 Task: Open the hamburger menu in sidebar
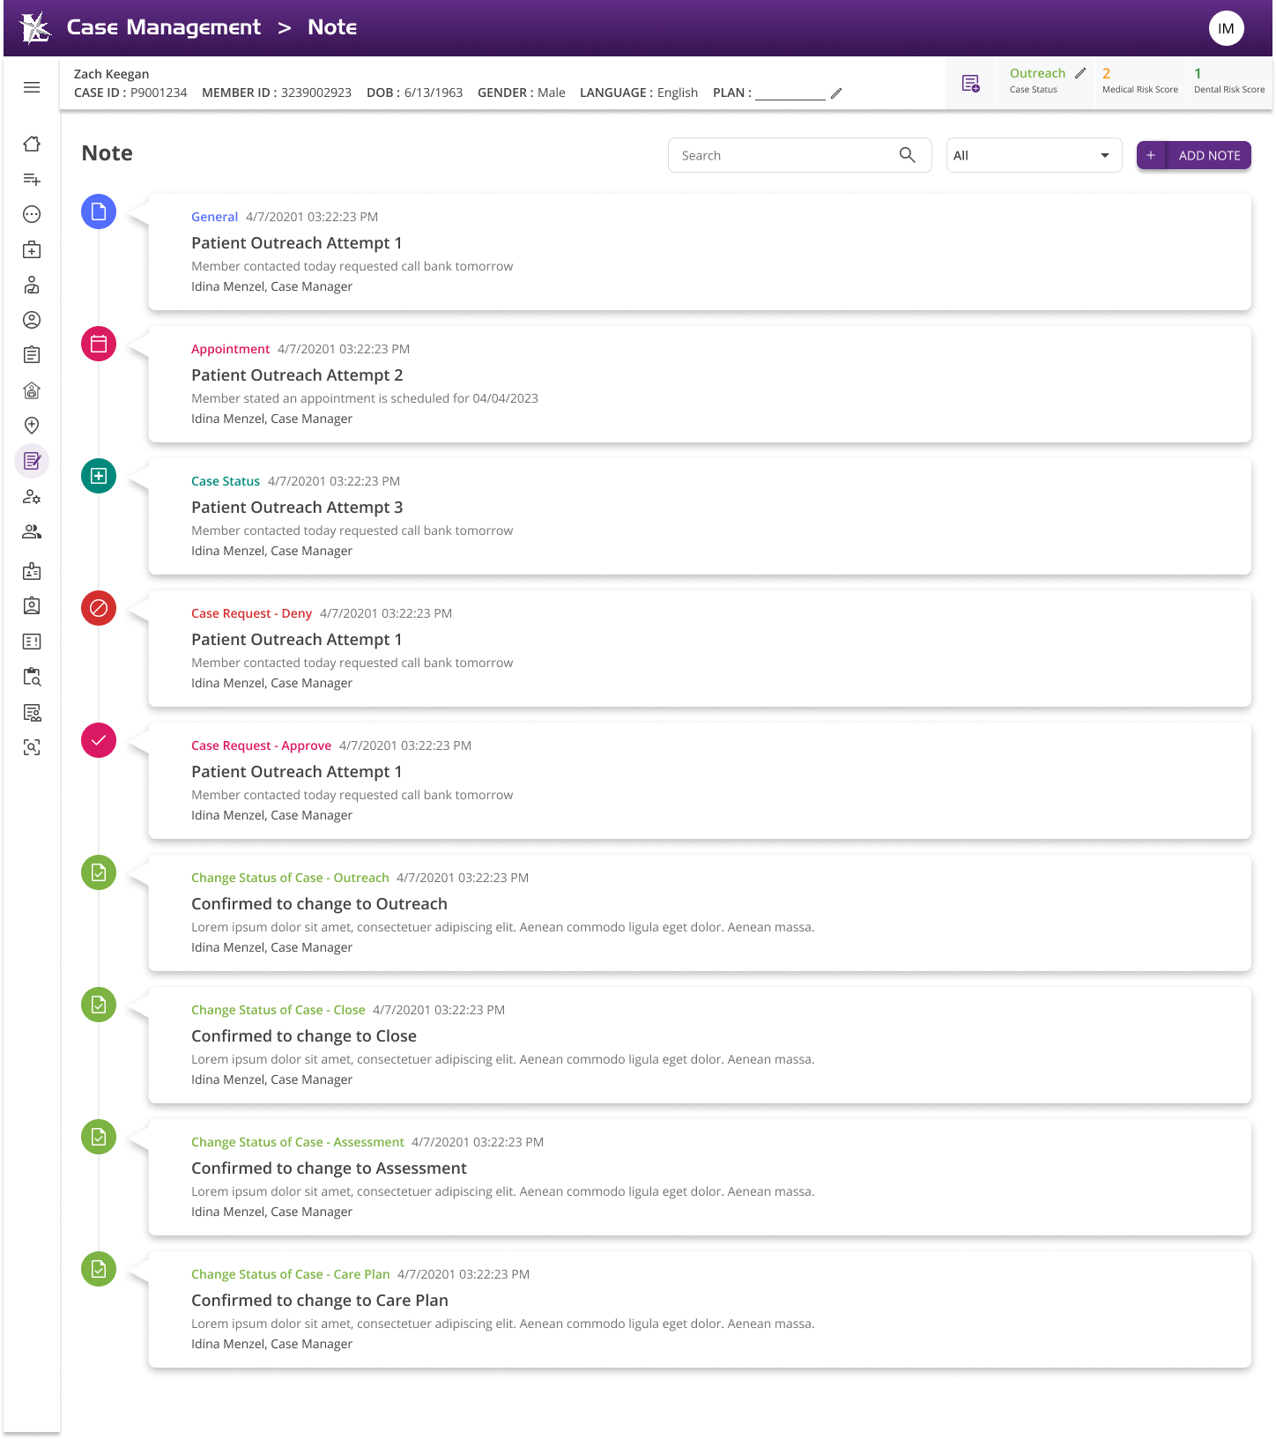tap(32, 87)
